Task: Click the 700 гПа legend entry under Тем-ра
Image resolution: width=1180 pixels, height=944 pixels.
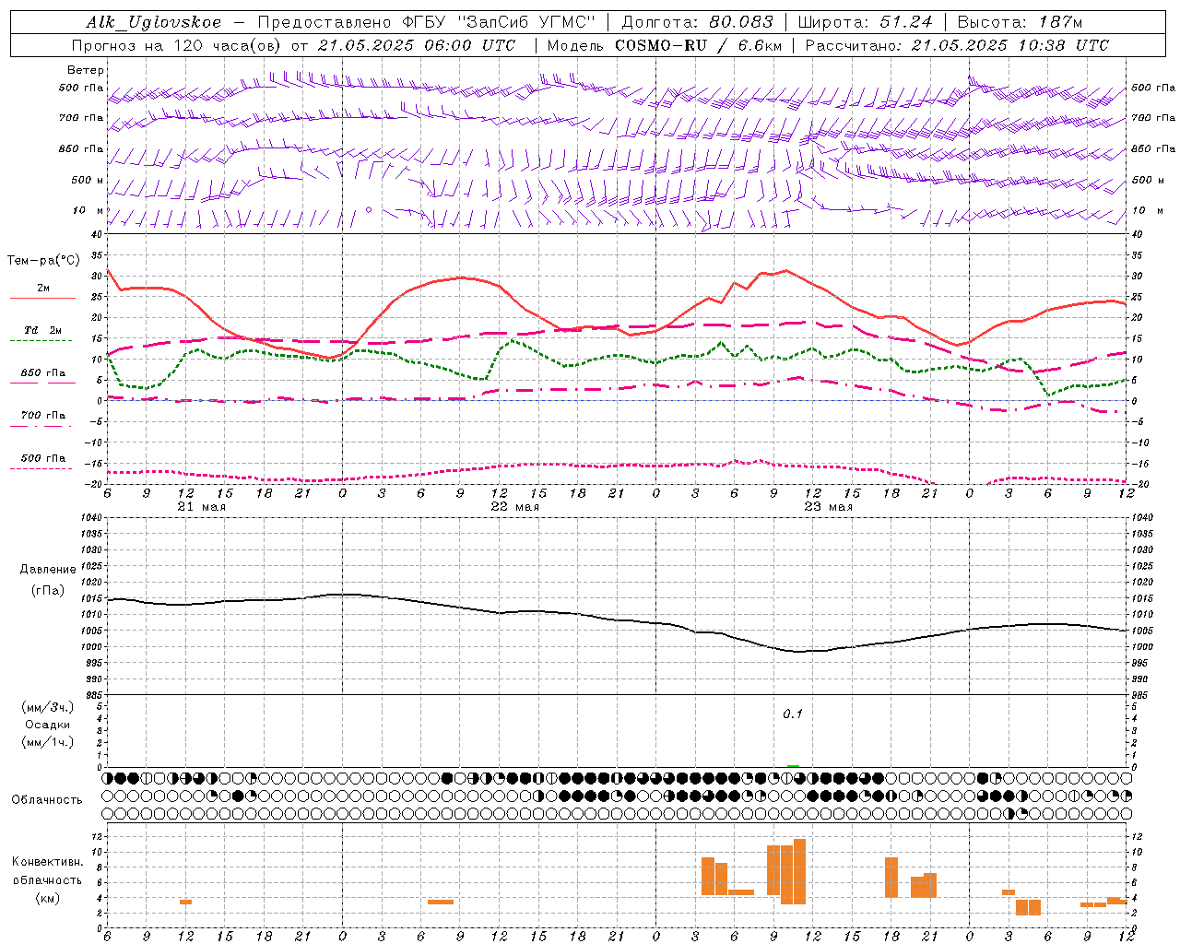Action: pos(42,415)
